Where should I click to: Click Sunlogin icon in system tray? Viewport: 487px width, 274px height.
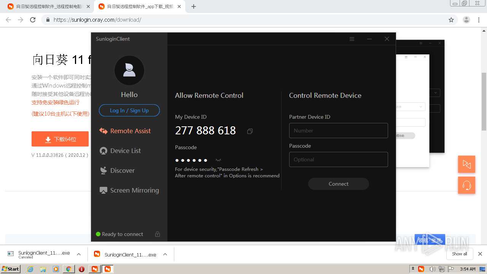[421, 269]
